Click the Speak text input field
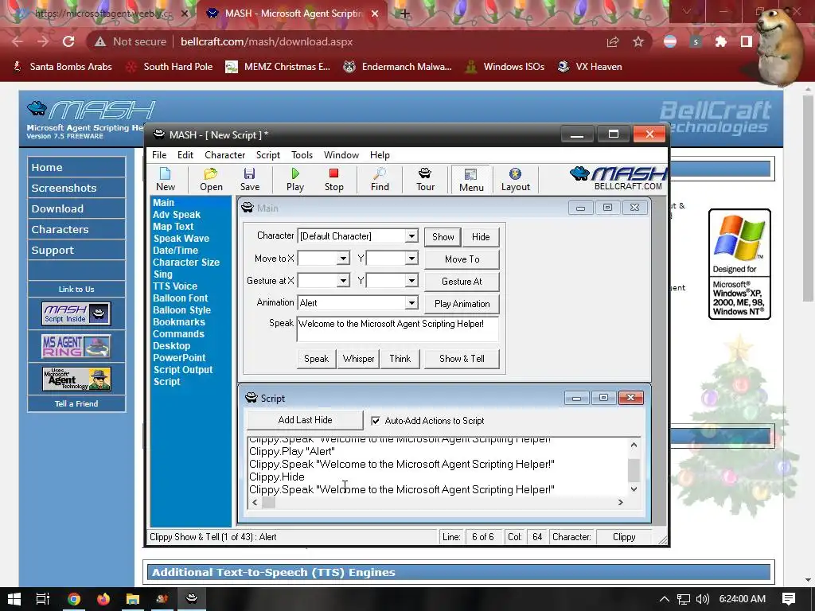 pos(398,329)
